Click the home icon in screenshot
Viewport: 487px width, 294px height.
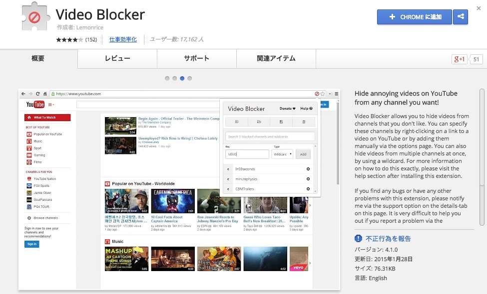[45, 94]
